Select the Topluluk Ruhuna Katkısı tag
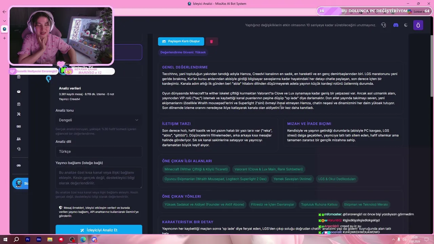 [319, 205]
